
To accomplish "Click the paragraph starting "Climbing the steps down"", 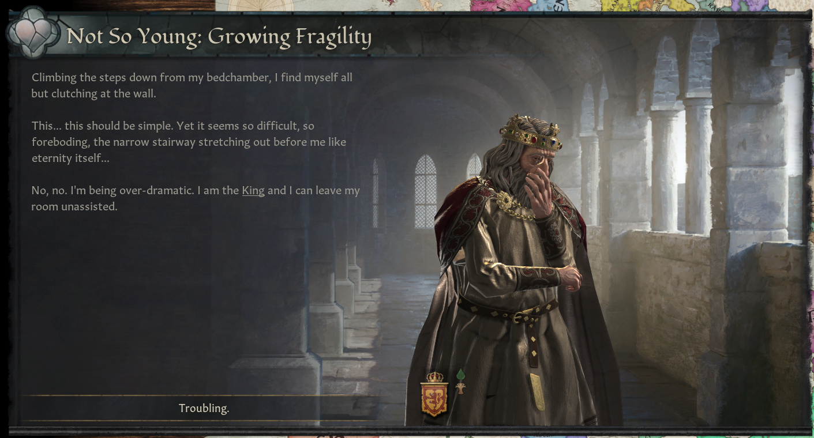I will (192, 85).
